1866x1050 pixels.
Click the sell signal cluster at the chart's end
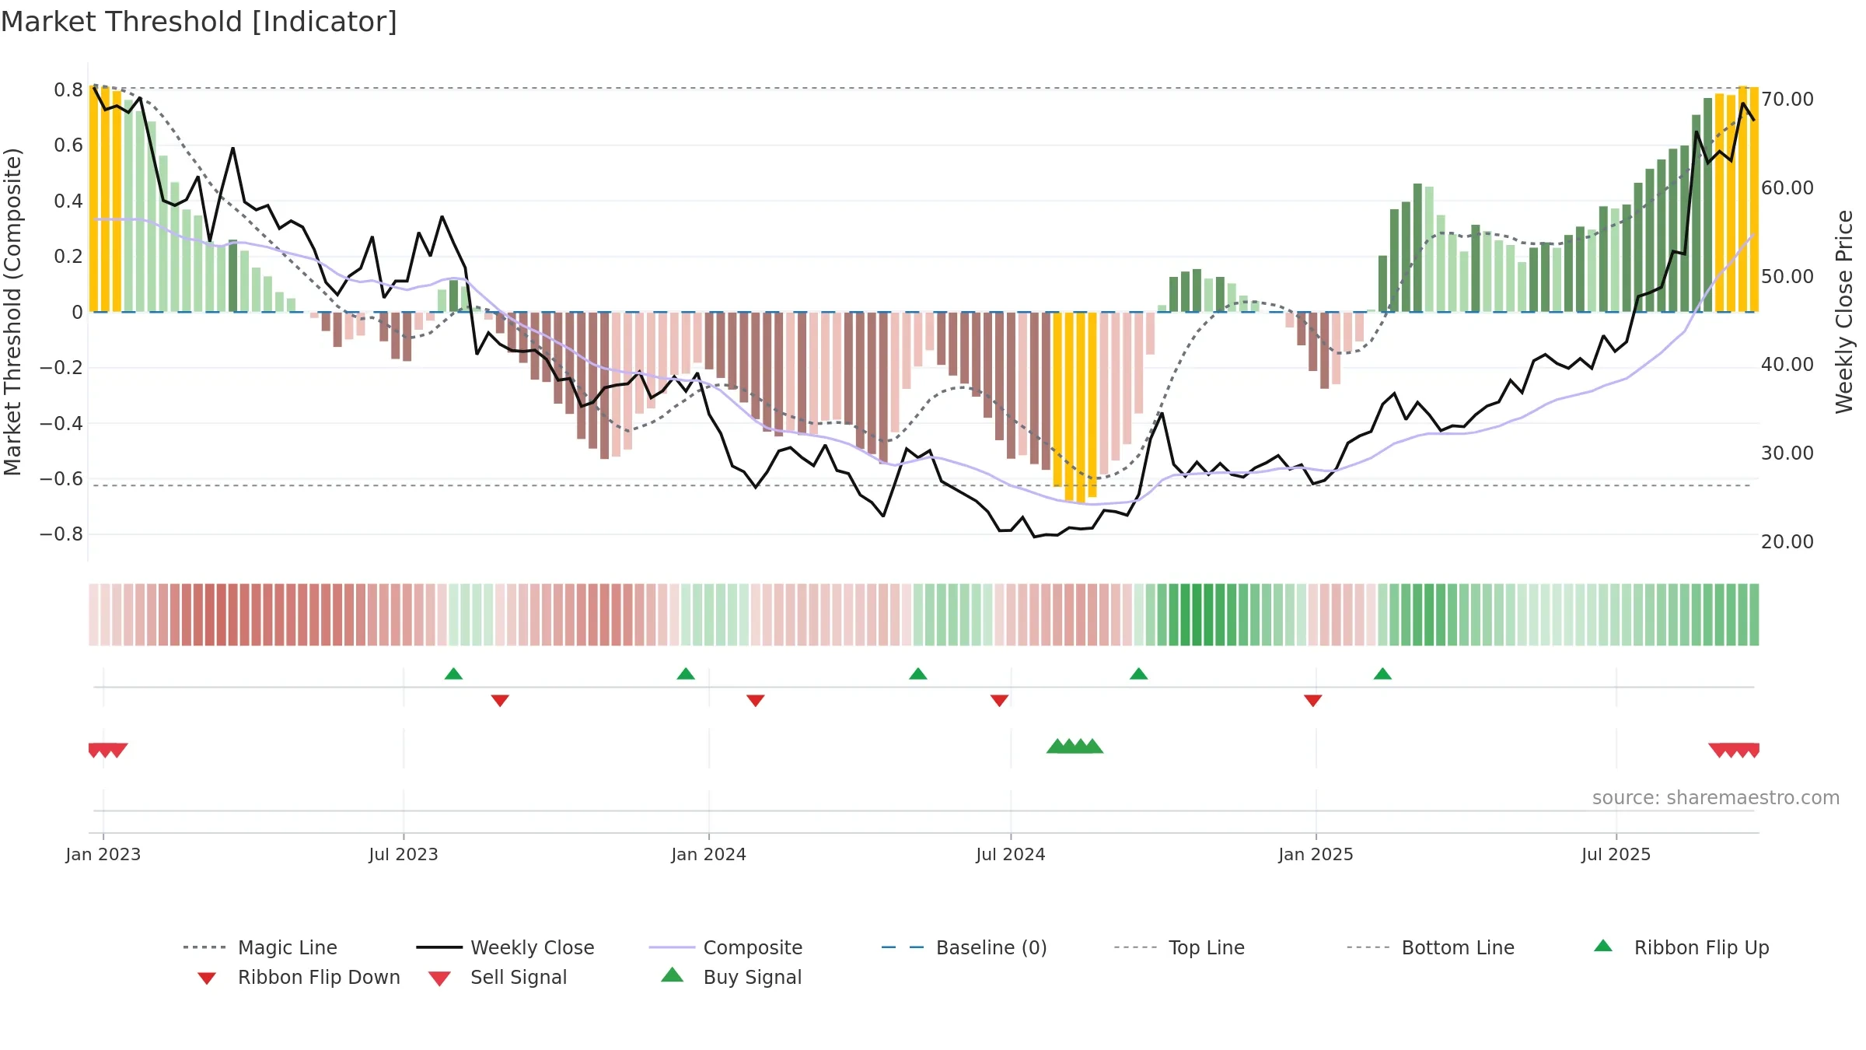click(1735, 751)
